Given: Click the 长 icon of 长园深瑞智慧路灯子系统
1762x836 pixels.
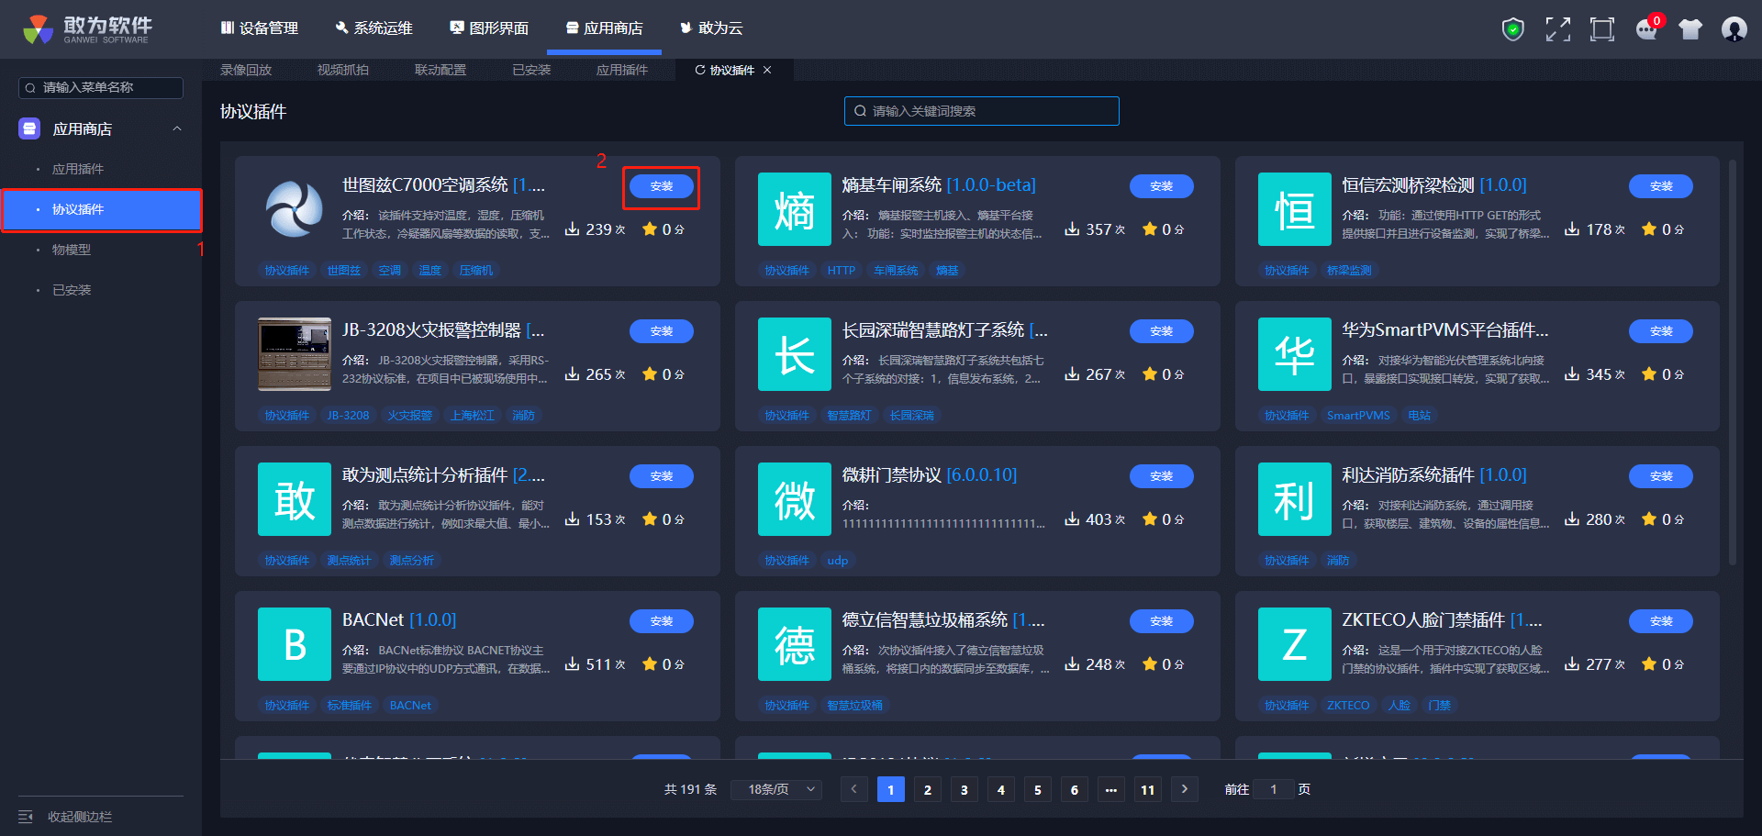Looking at the screenshot, I should click(795, 354).
